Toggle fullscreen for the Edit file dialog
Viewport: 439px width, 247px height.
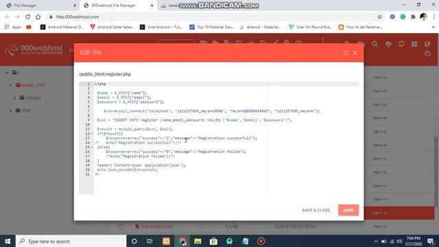(x=346, y=53)
